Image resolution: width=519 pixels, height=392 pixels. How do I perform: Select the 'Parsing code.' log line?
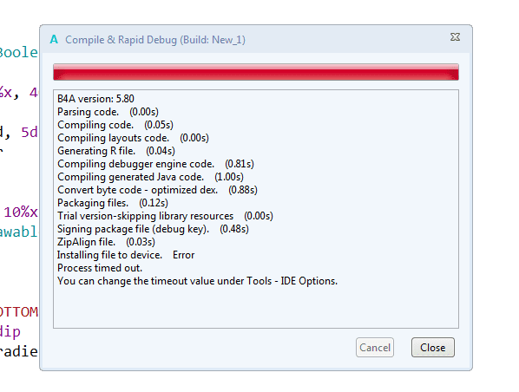point(108,112)
